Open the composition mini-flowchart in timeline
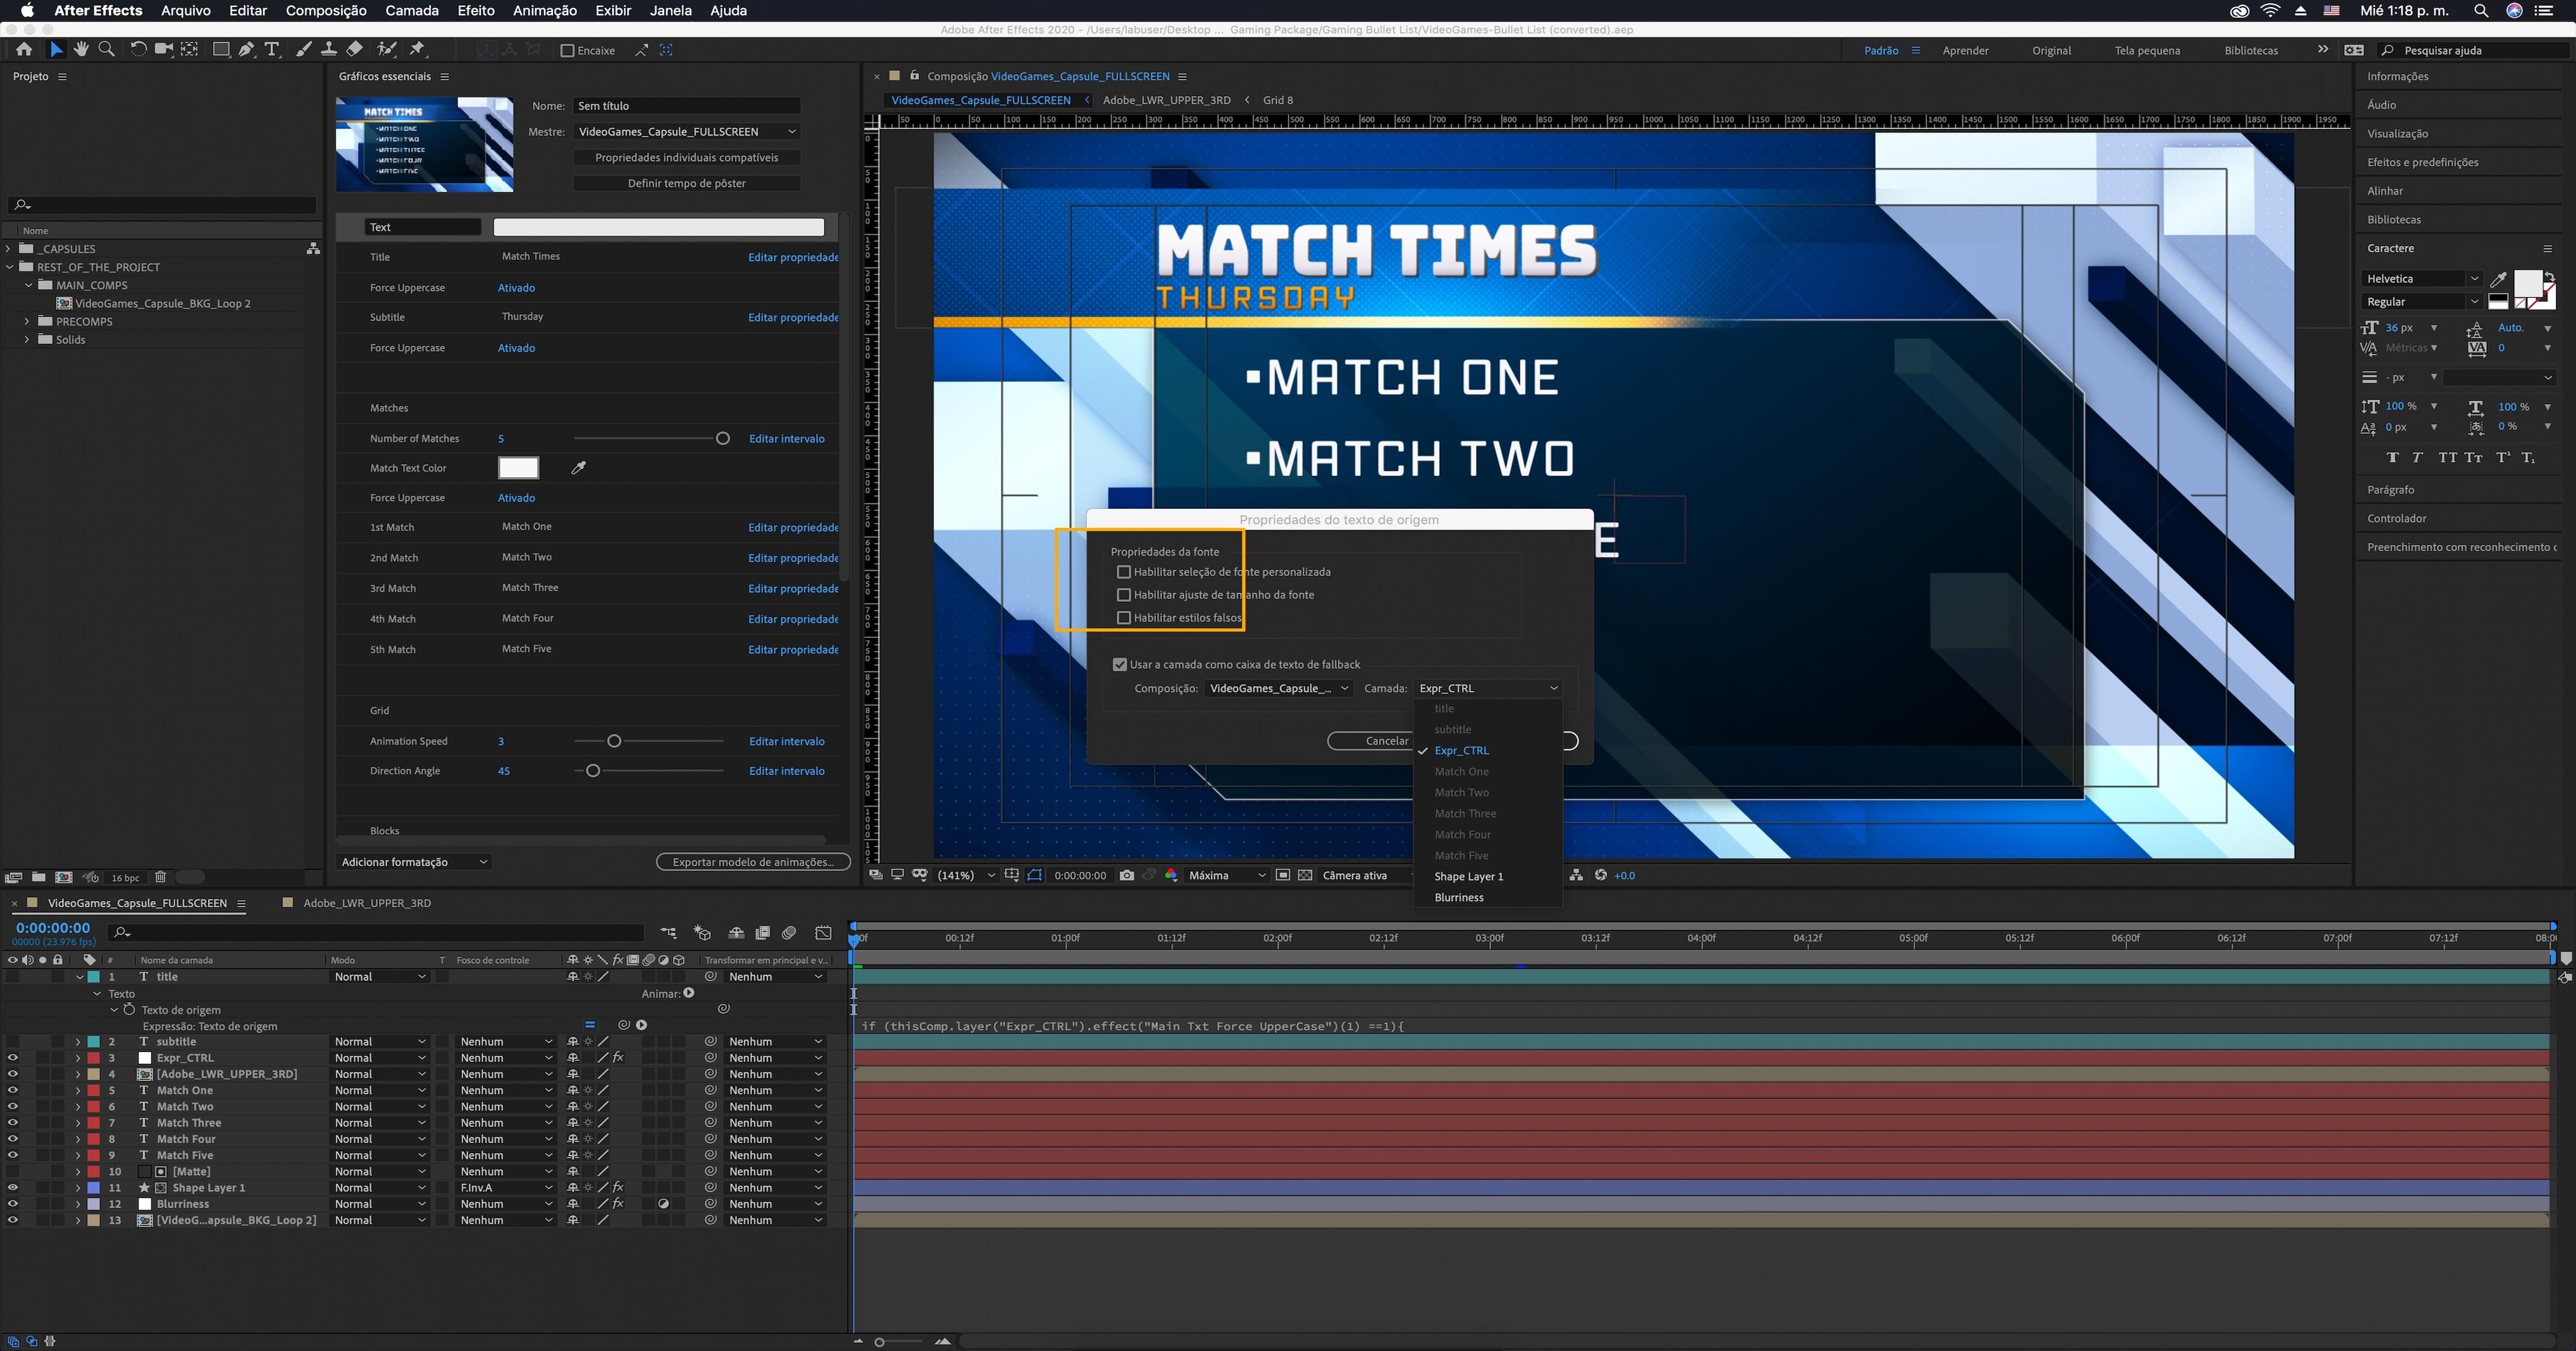The image size is (2576, 1351). click(668, 932)
